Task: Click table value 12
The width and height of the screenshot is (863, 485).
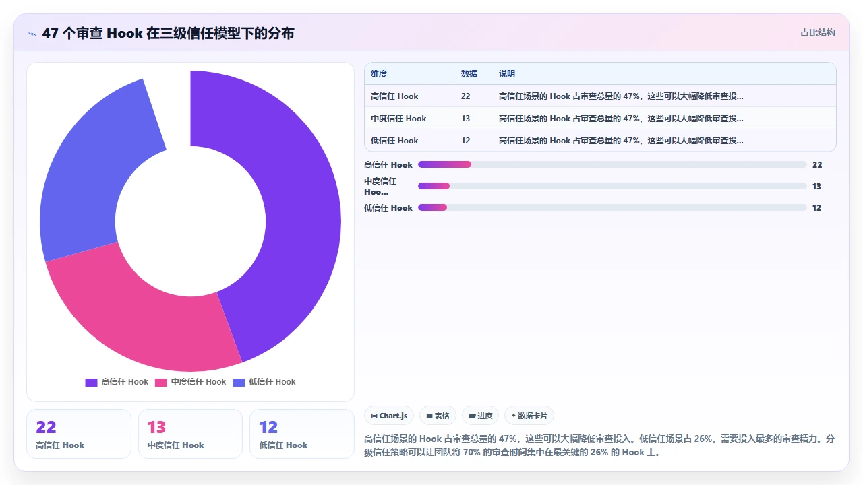Action: 466,141
